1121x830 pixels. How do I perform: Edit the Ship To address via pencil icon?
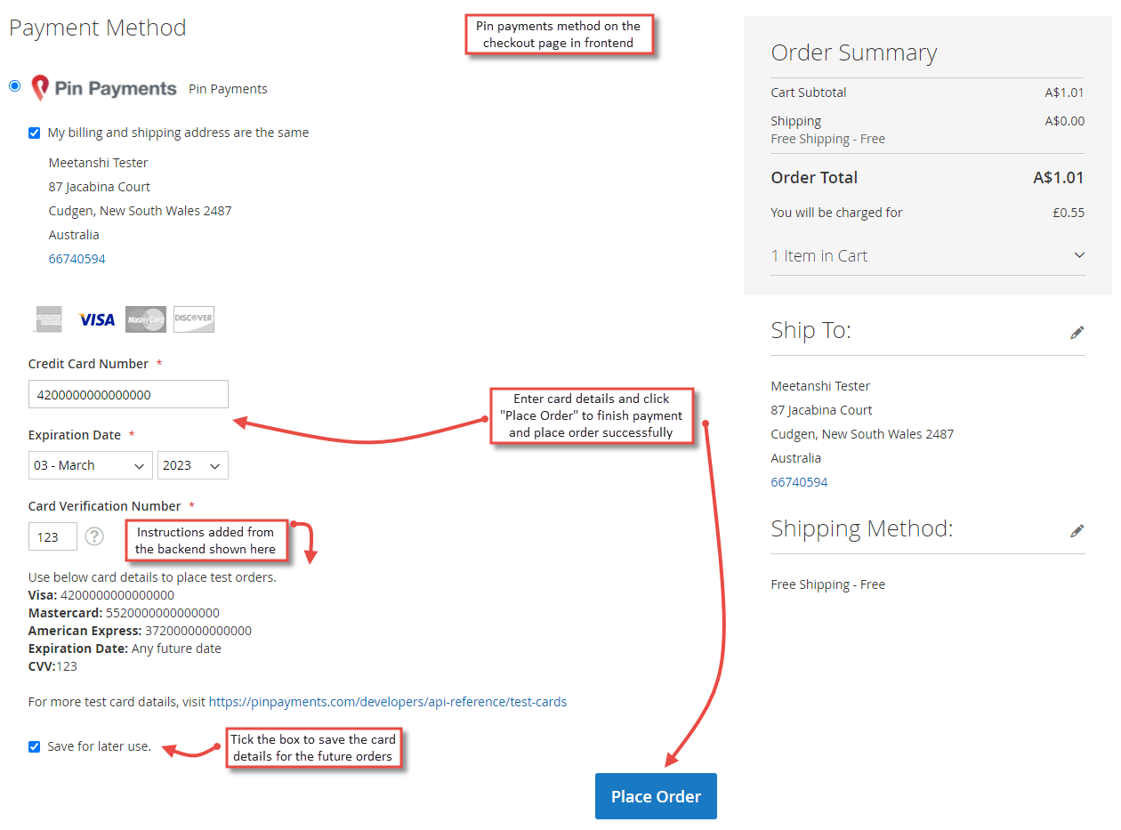[1077, 331]
